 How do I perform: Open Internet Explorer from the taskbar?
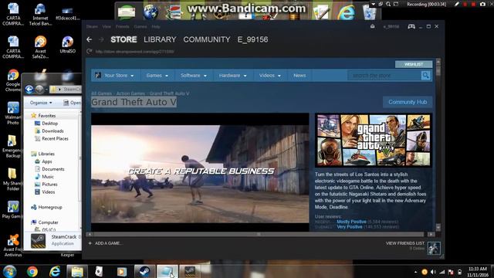click(55, 271)
